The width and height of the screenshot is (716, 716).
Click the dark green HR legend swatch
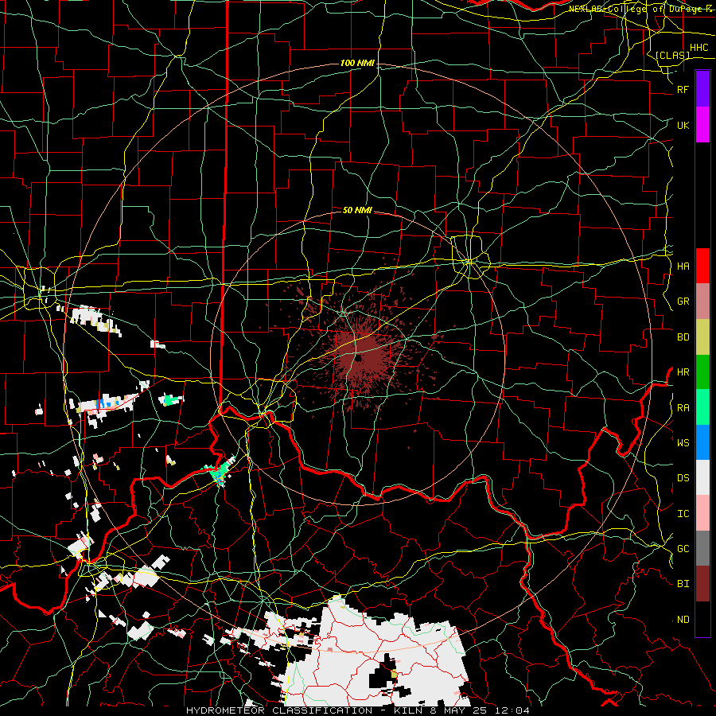702,372
